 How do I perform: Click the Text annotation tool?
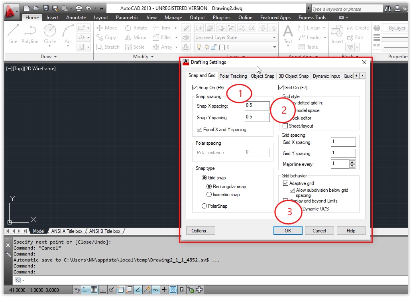tap(288, 34)
